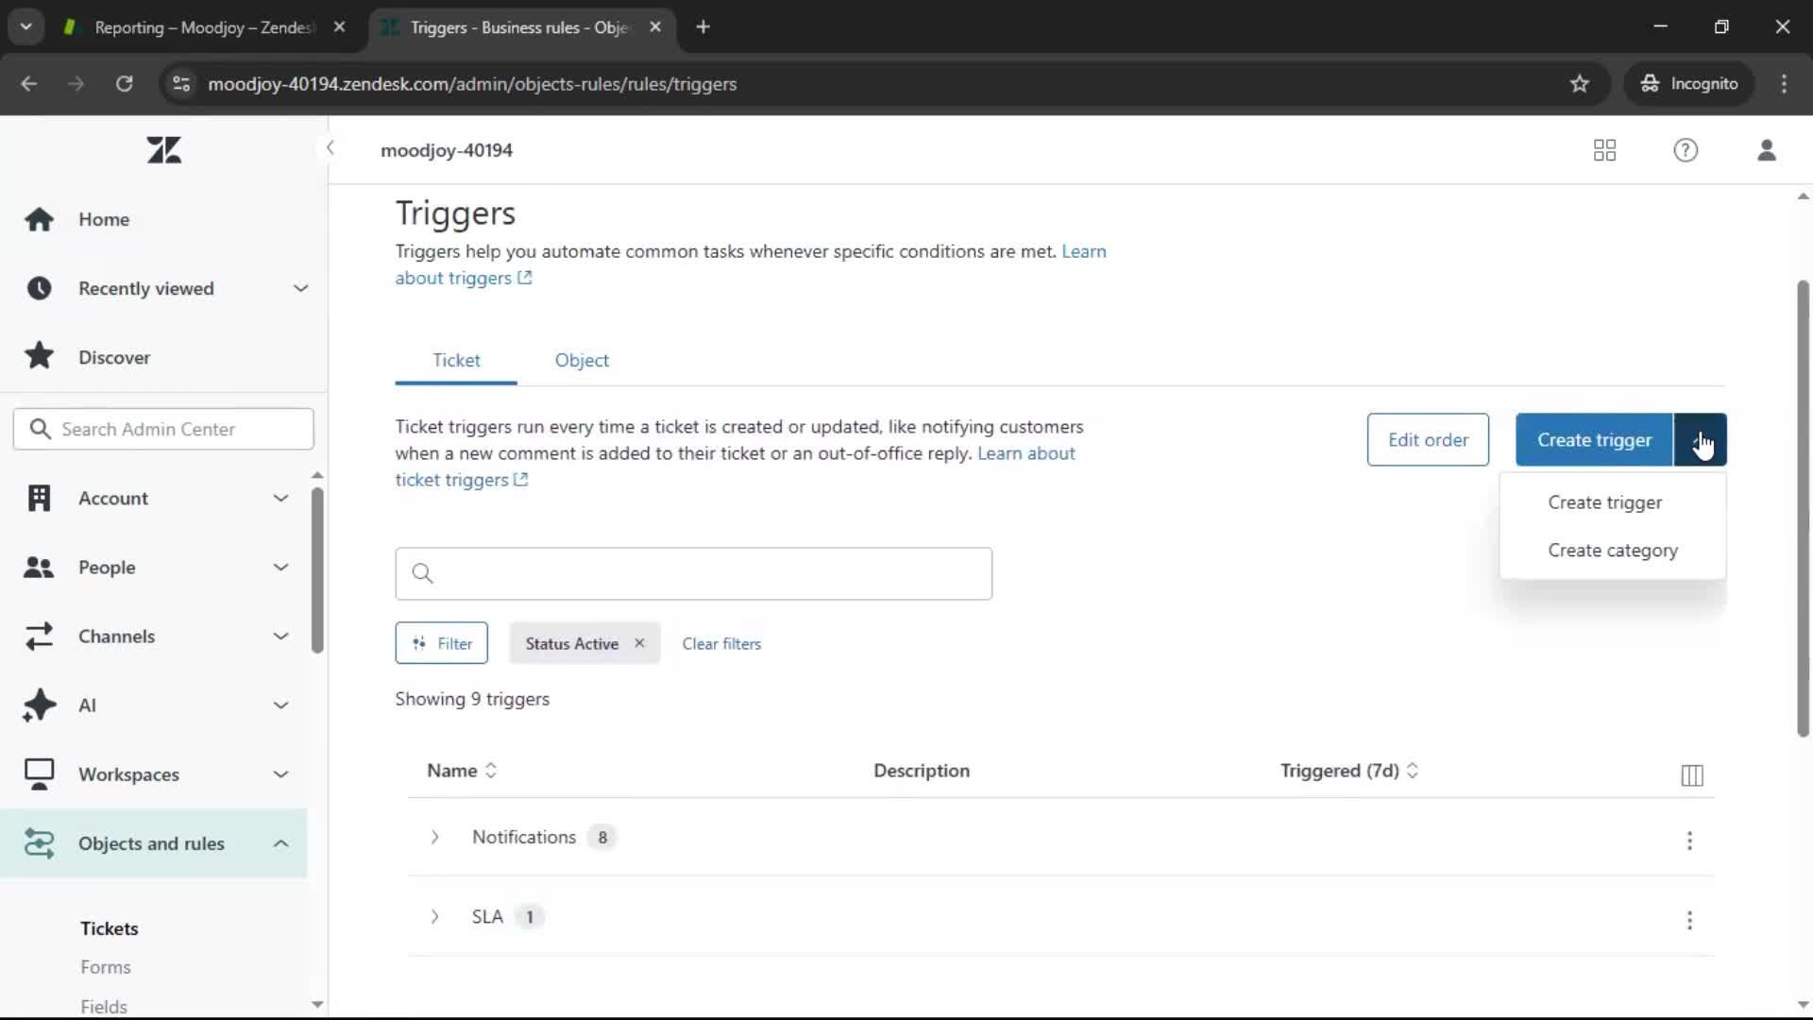
Task: Open Fields under Tickets
Action: [x=104, y=1006]
